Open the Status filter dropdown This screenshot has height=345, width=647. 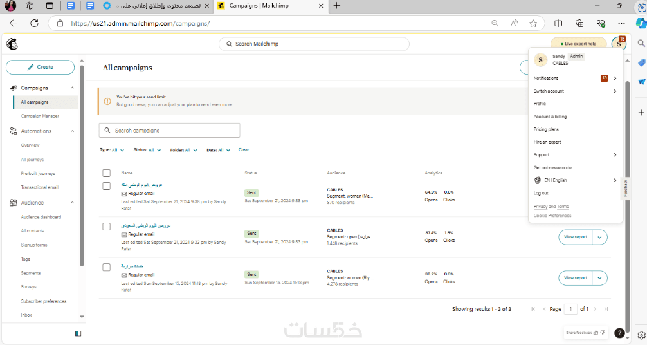147,150
